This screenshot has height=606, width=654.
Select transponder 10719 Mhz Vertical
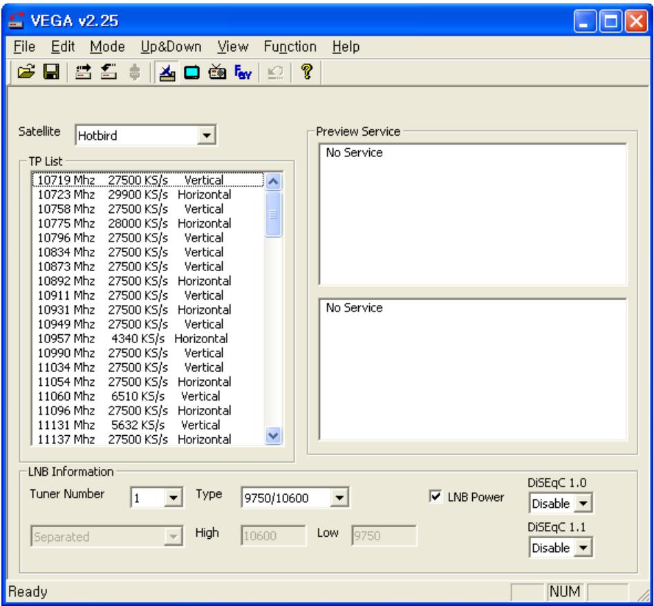click(x=148, y=180)
